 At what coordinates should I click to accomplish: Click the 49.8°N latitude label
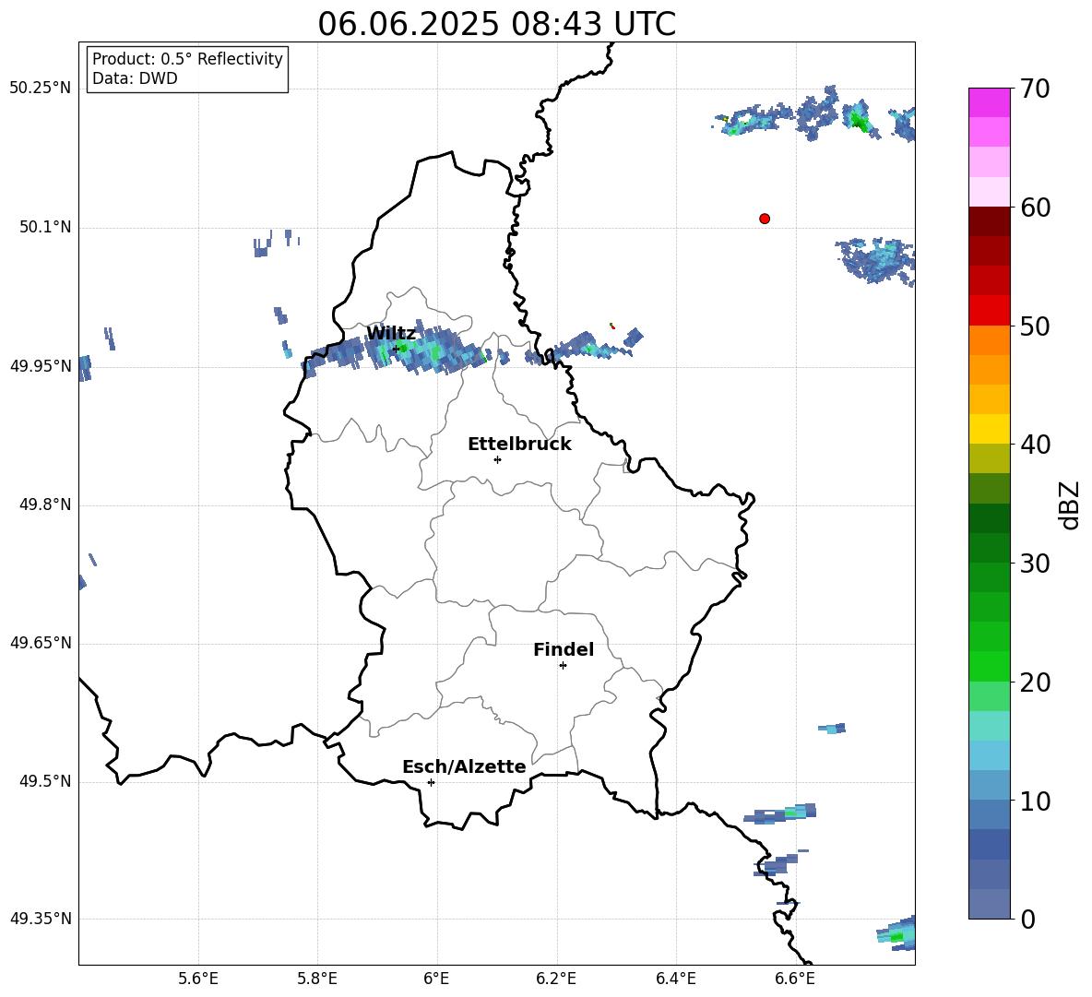45,504
